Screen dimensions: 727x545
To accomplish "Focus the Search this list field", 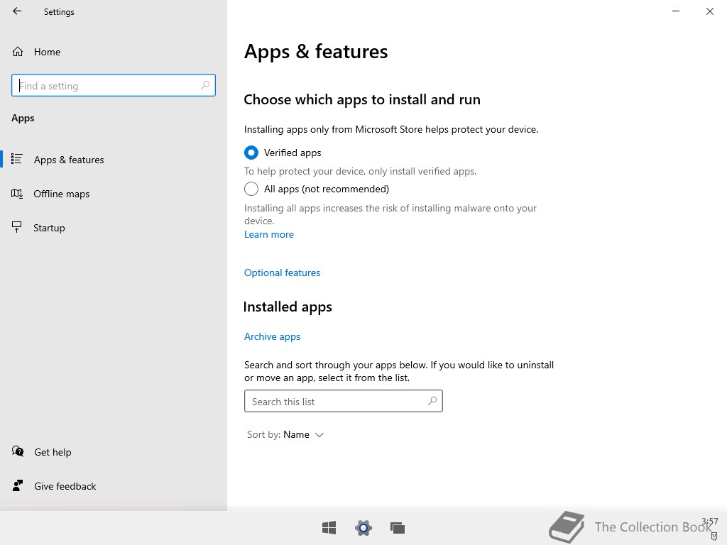I will pos(344,401).
